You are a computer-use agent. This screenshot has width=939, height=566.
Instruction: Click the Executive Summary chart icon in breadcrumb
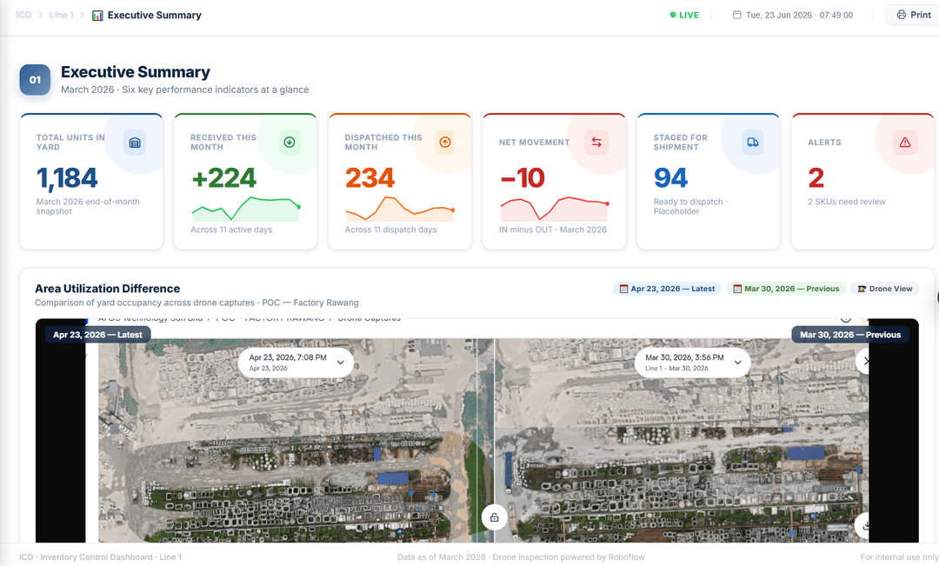click(97, 16)
